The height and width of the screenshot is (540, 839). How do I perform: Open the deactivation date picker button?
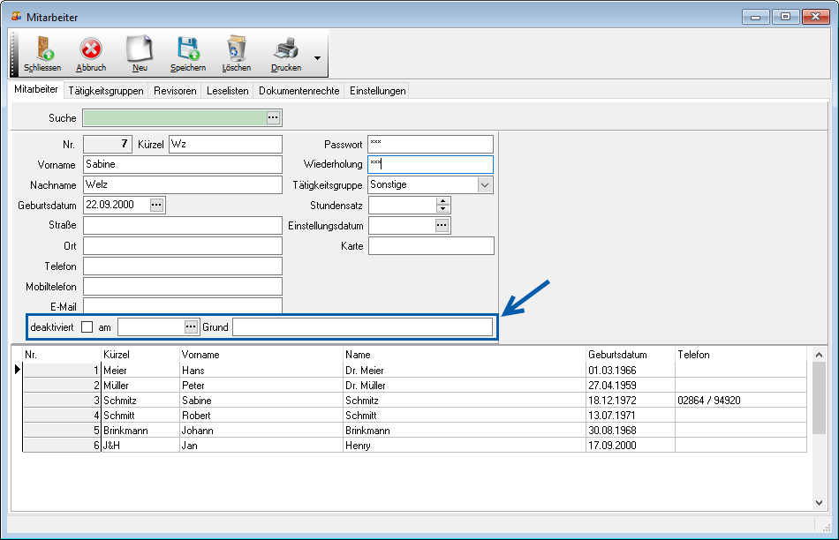pyautogui.click(x=191, y=327)
